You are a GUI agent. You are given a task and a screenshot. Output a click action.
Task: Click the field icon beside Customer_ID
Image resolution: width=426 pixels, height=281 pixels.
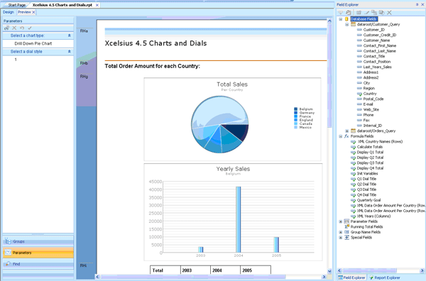(359, 30)
